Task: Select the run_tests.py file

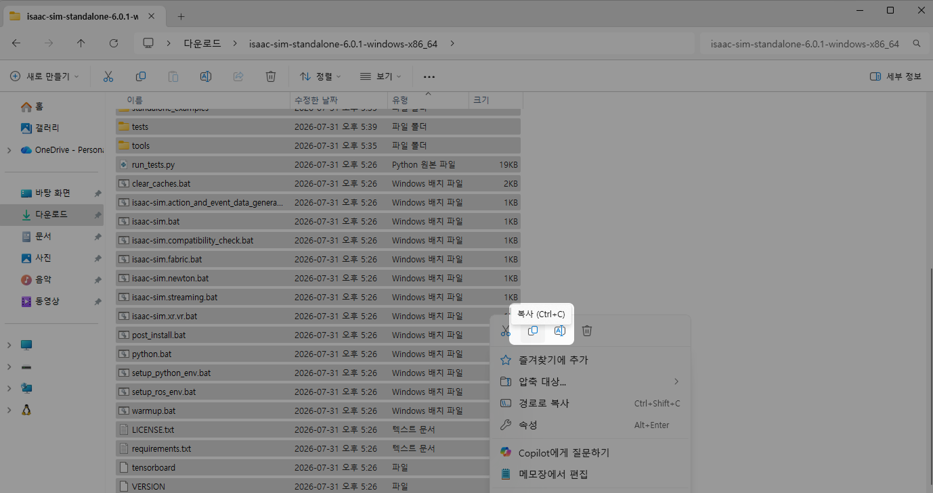Action: [318, 164]
